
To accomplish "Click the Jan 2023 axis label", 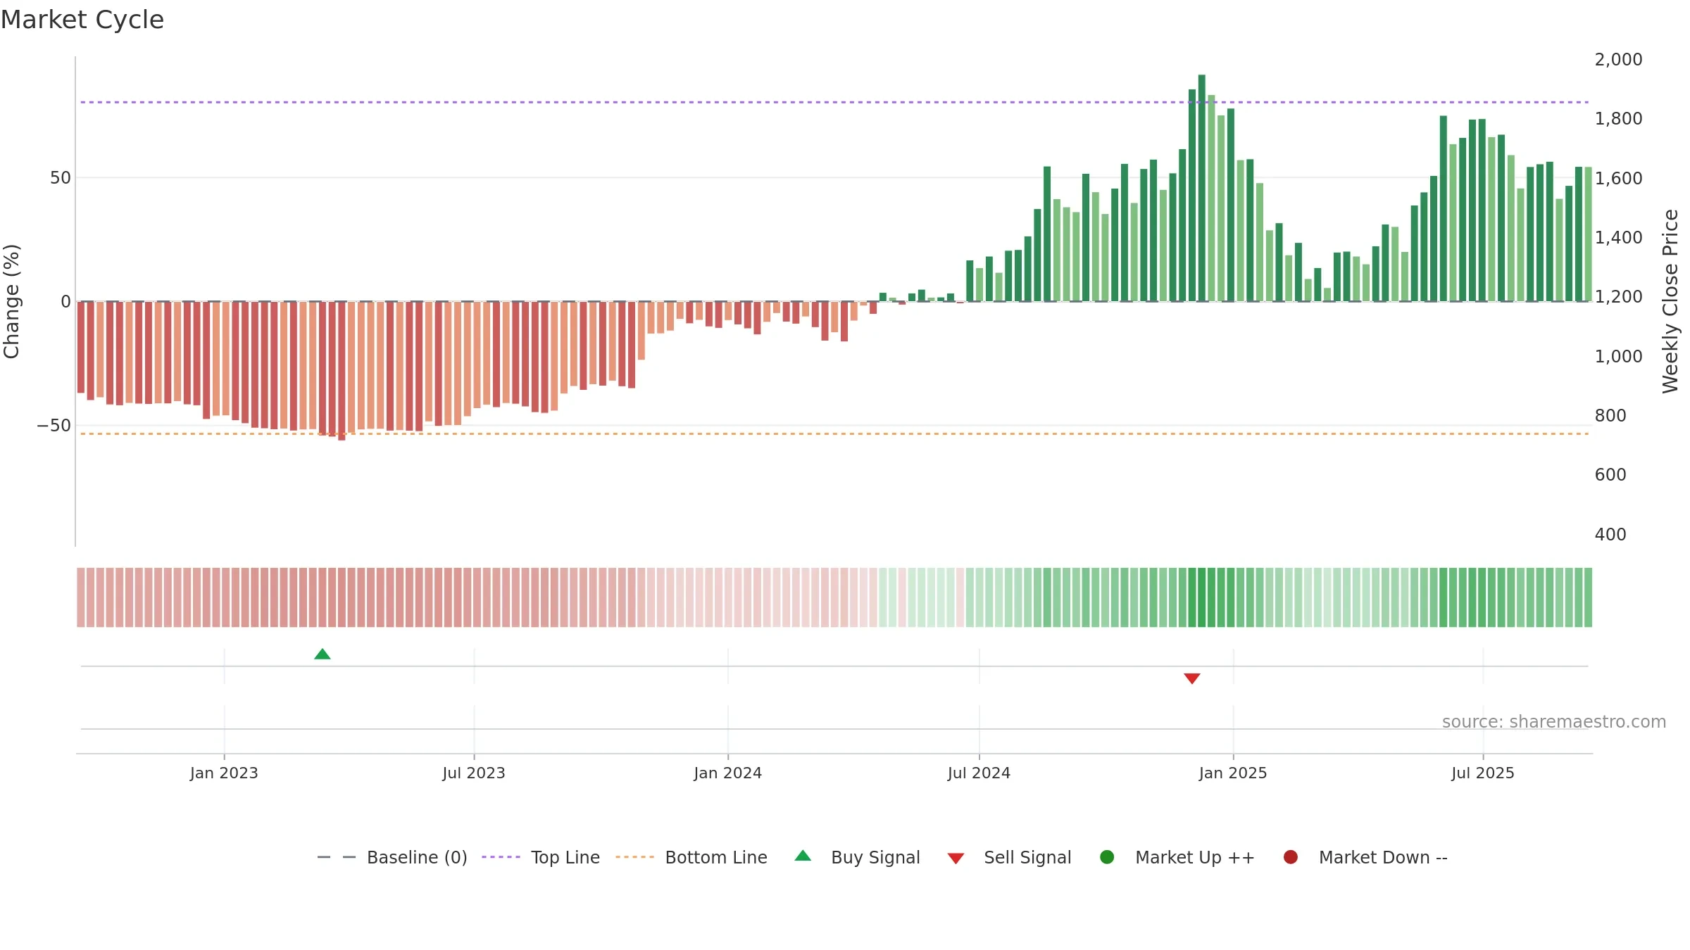I will point(224,773).
